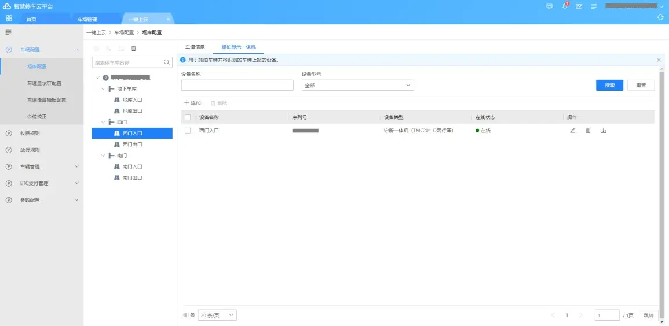Collapse the 地下车库 tree node

point(103,89)
